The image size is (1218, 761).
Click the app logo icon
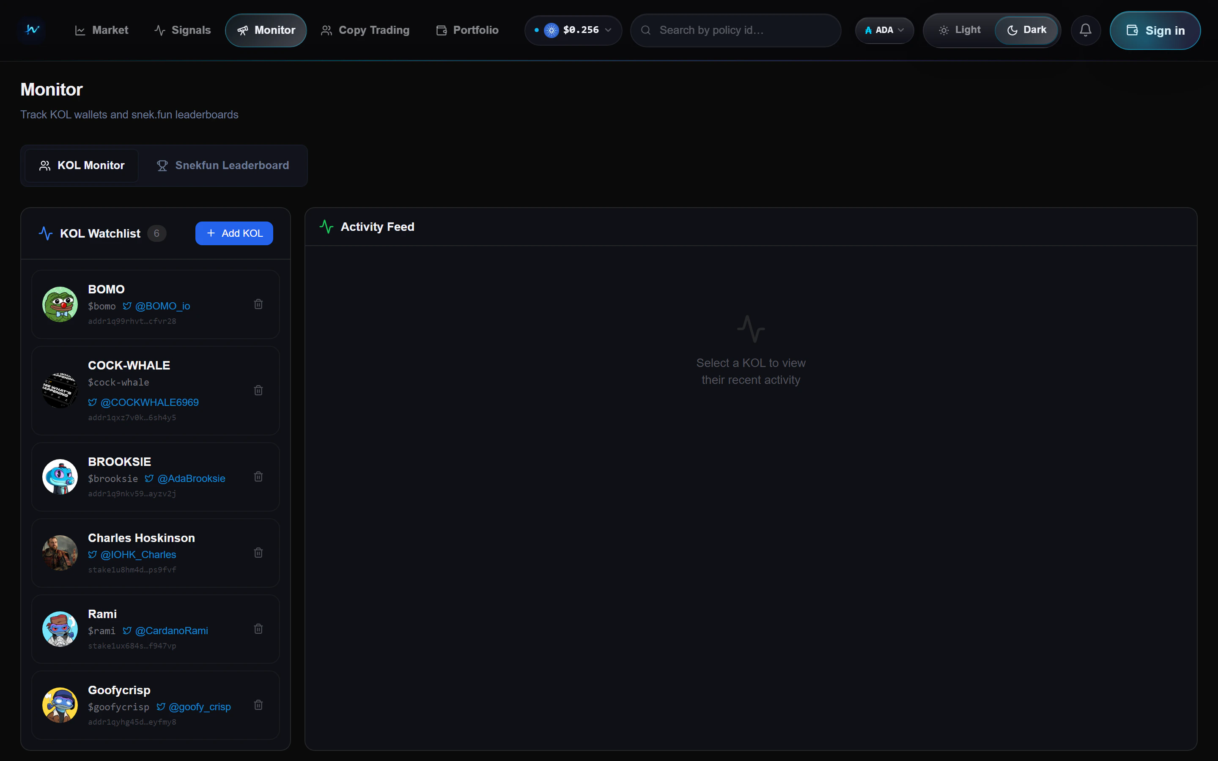coord(31,30)
